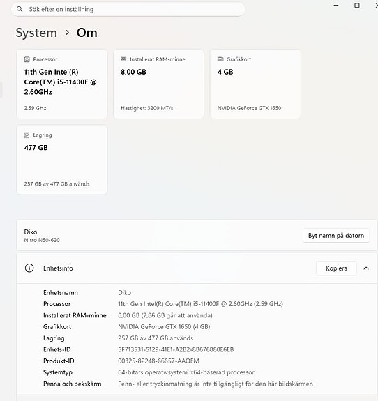Copy device info with Kopiera button
This screenshot has height=401, width=378.
[336, 268]
